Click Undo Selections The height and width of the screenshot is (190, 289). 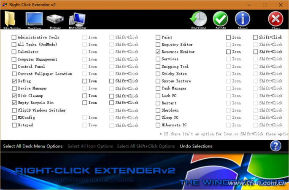(196, 146)
